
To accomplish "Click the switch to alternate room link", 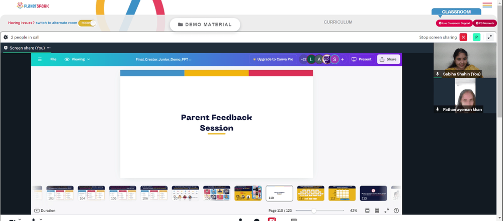I will point(56,23).
